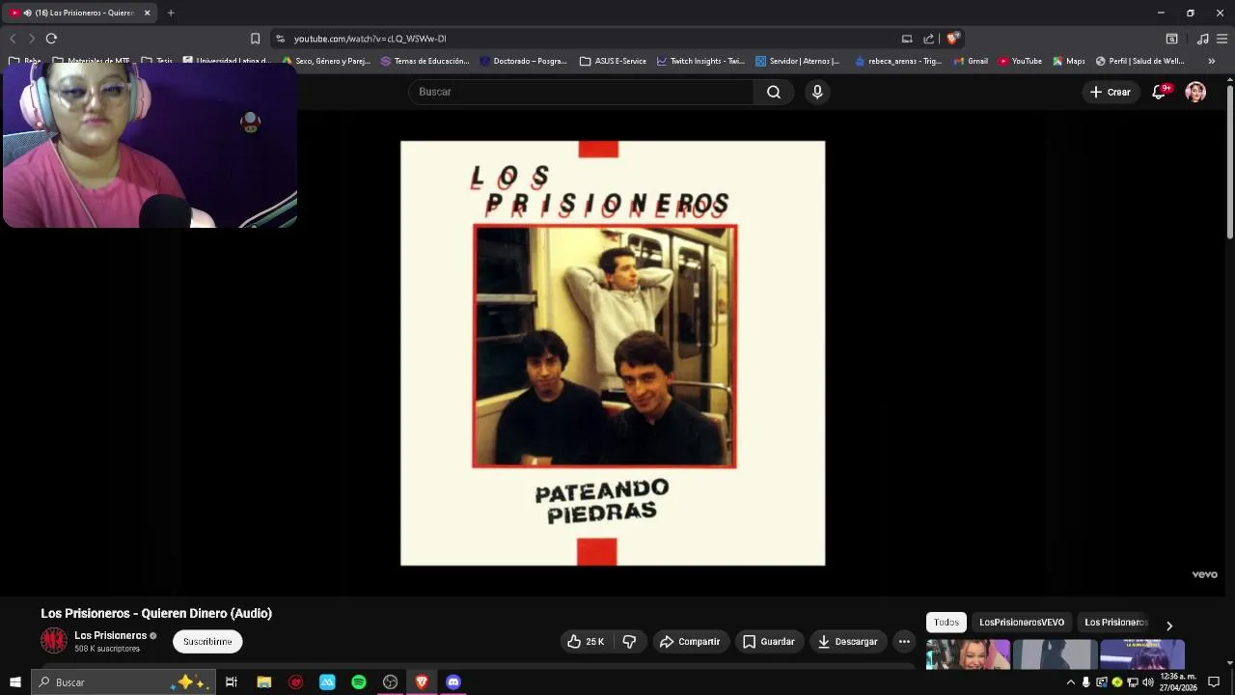
Task: Click the YouTube search magnifier button
Action: pos(774,92)
